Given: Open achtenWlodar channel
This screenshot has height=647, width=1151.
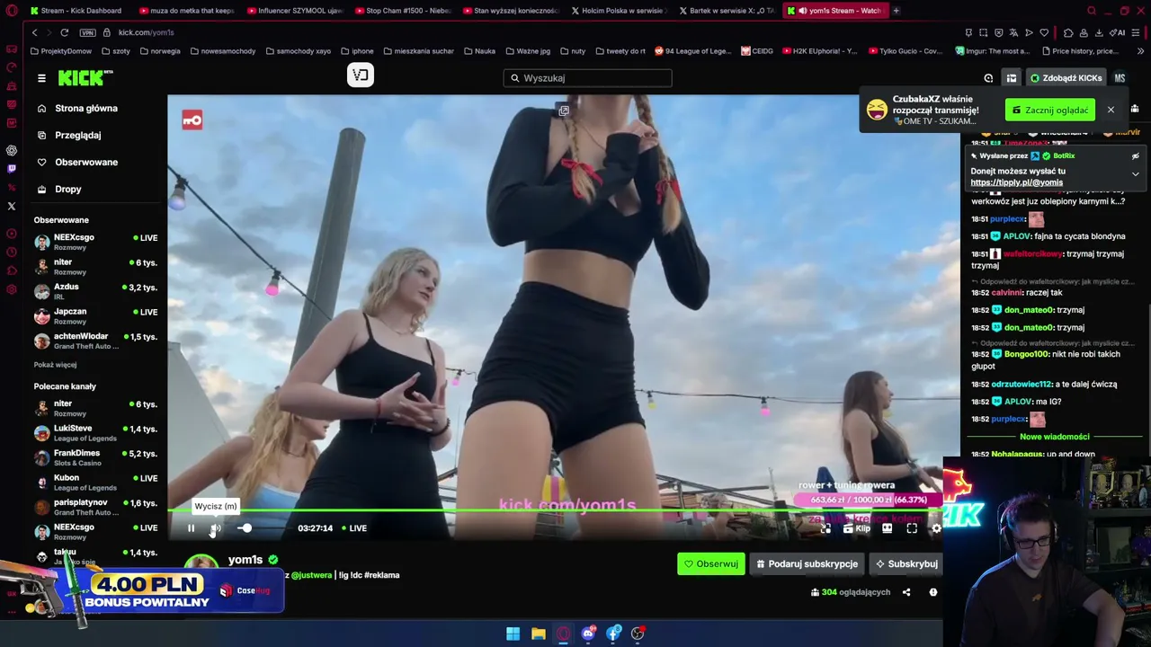Looking at the screenshot, I should (95, 341).
